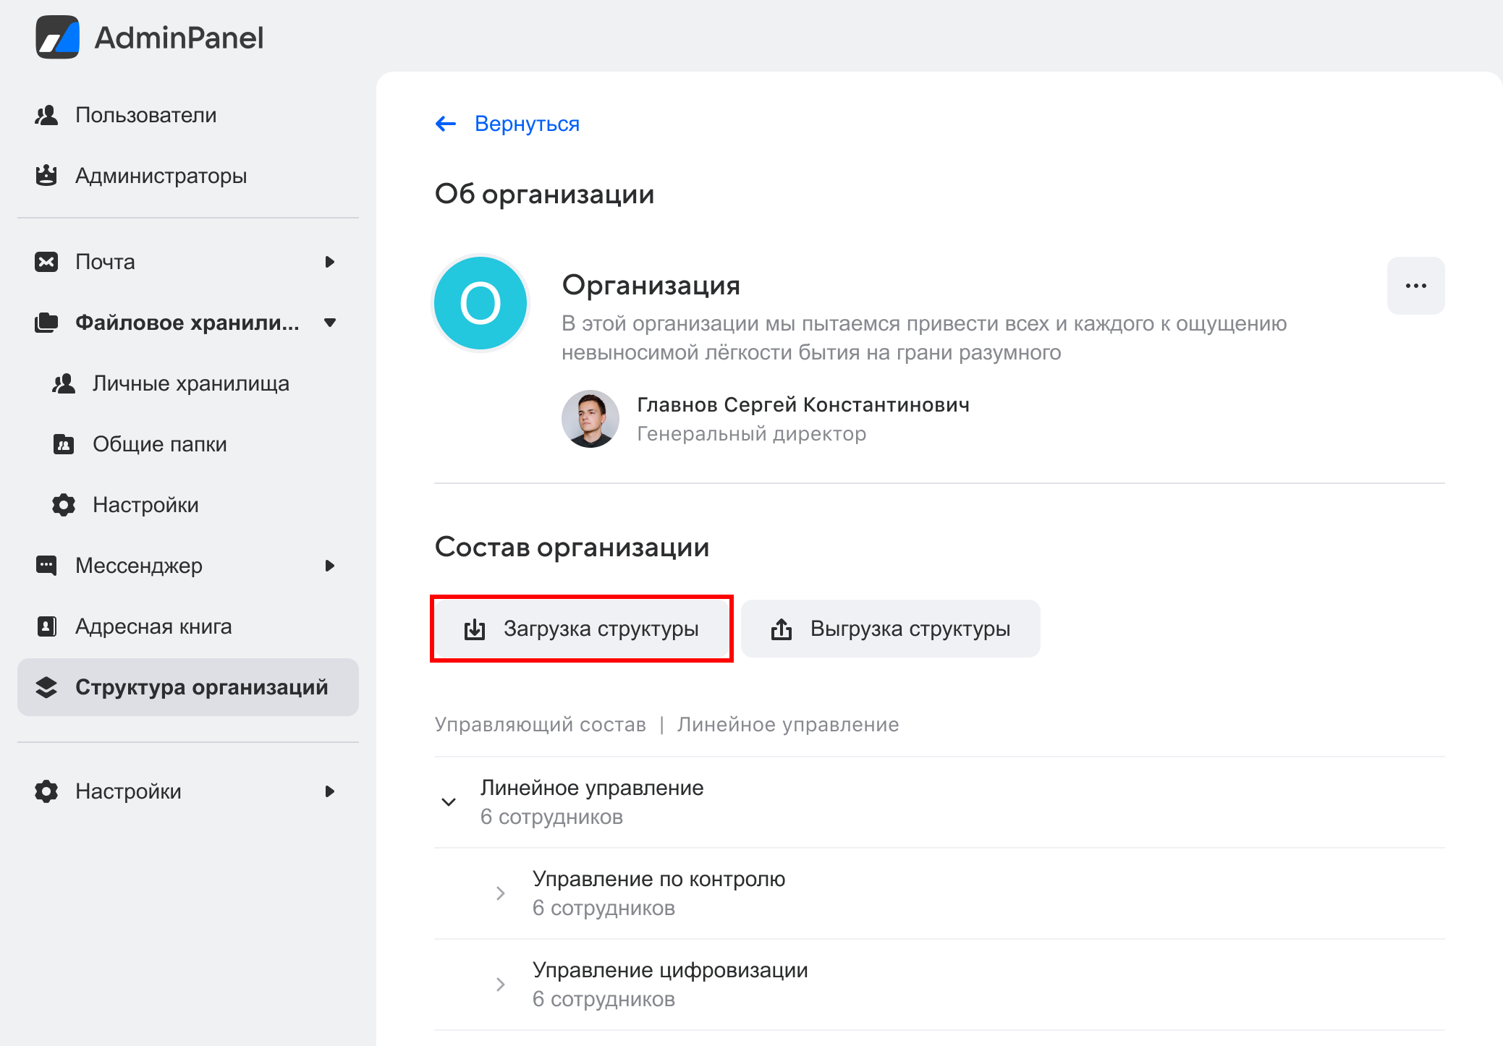Expand the Мессенджер submenu arrow

click(330, 566)
